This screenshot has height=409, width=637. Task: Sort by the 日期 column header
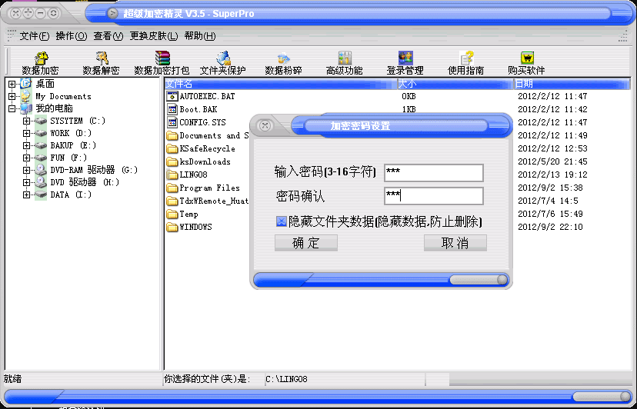click(572, 84)
